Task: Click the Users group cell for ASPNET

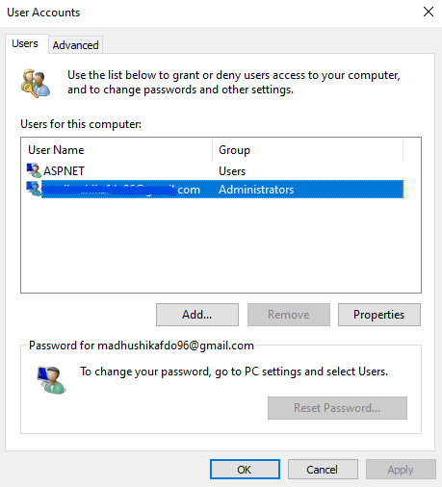Action: (x=232, y=171)
